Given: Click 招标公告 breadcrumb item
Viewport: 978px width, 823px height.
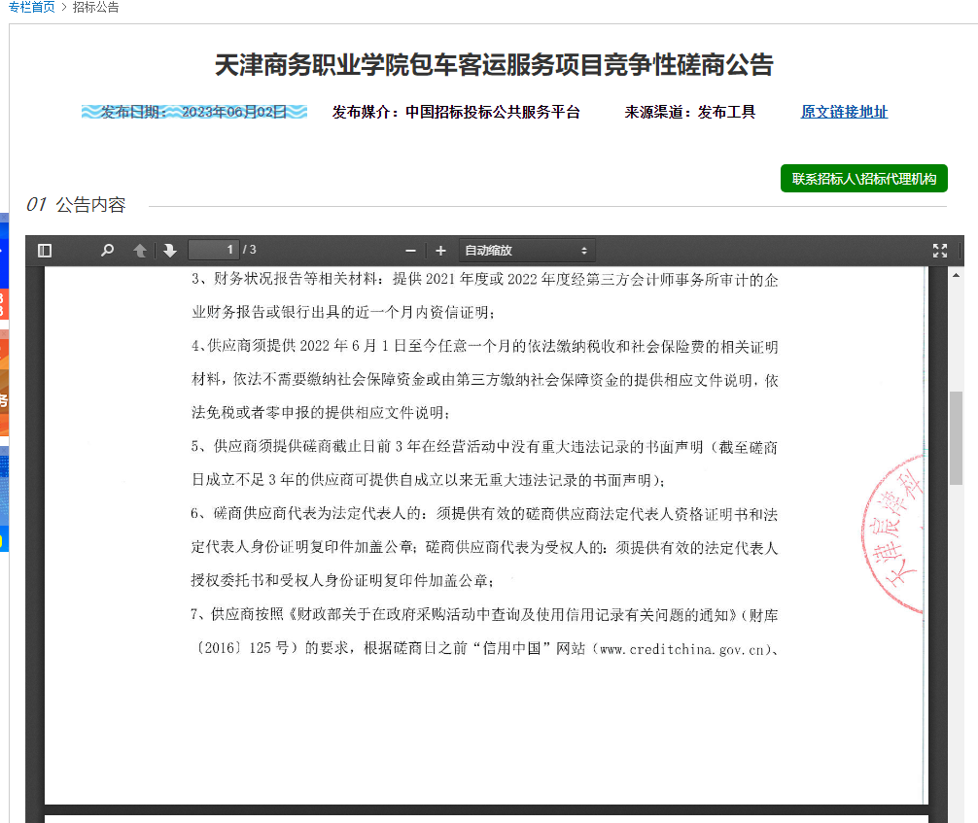Looking at the screenshot, I should tap(96, 8).
